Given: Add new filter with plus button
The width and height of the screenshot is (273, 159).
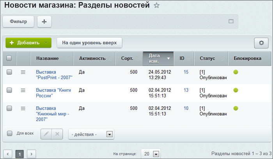Looking at the screenshot, I should pyautogui.click(x=44, y=21).
